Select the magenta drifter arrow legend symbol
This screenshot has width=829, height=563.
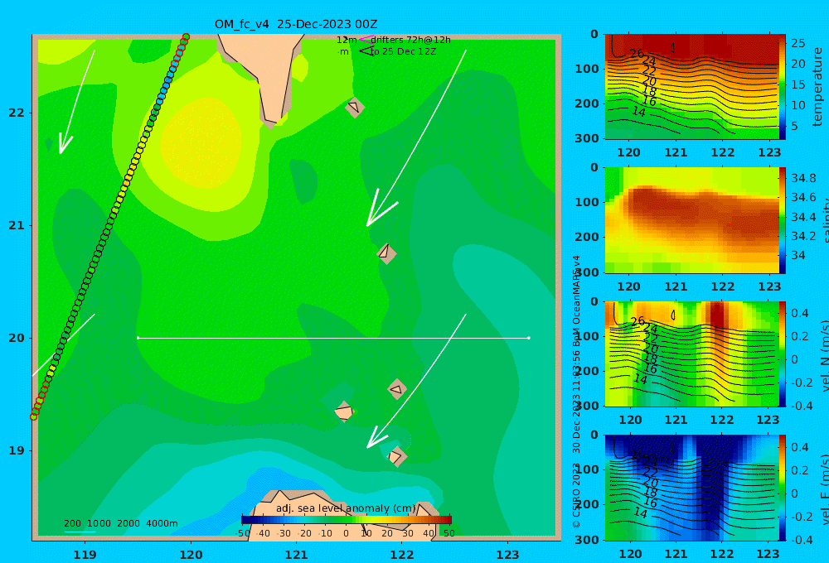366,39
